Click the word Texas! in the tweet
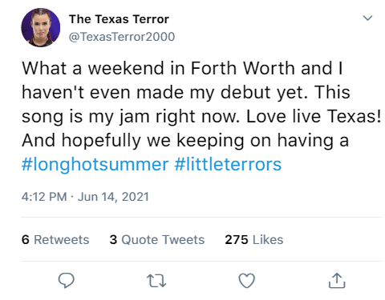Screen dimensions: 385x300 355,116
